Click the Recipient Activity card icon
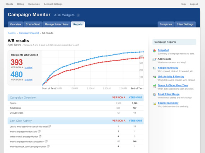The width and height of the screenshot is (205, 153). tap(154, 68)
